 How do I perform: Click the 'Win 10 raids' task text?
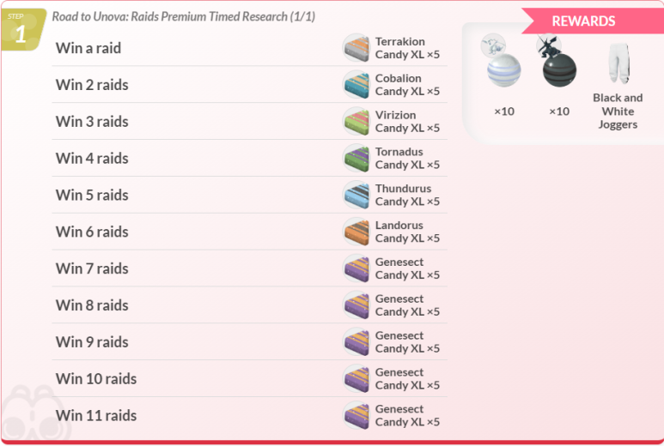click(x=96, y=379)
